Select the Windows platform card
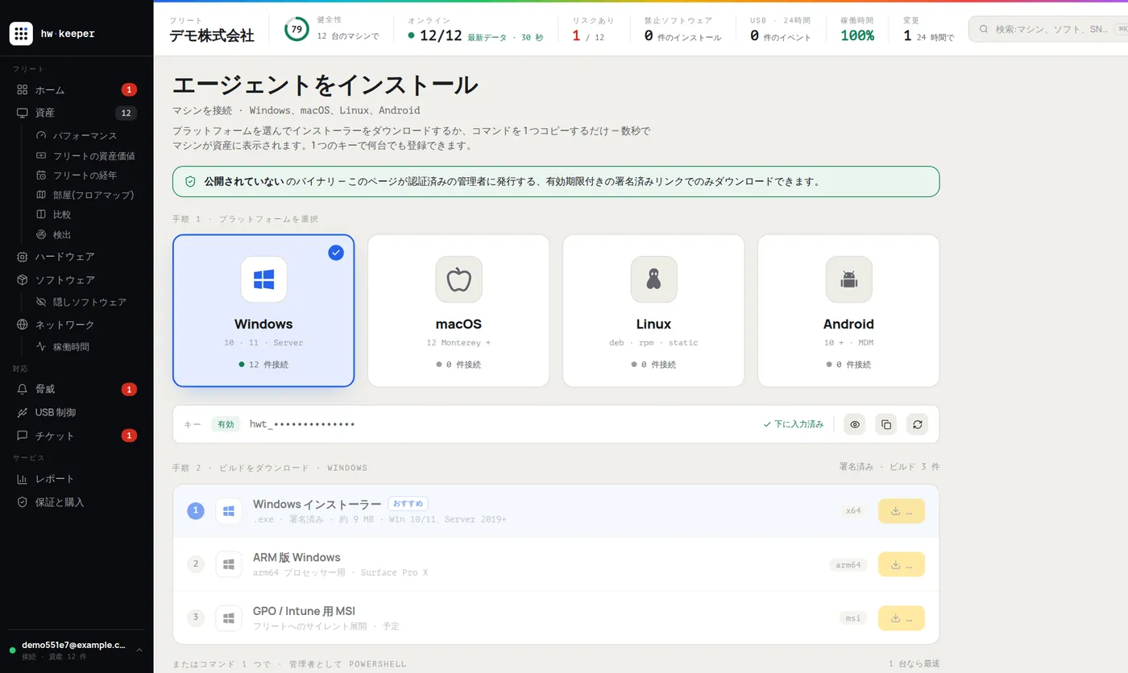This screenshot has height=673, width=1128. (263, 311)
